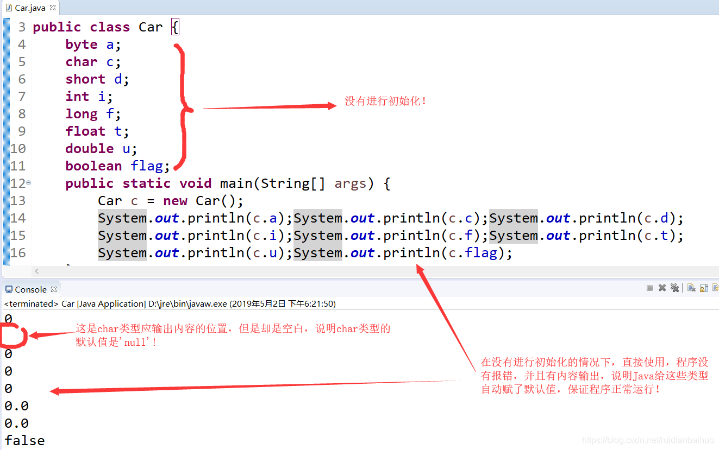Click the 'short d;' declaration
This screenshot has width=719, height=450.
click(97, 79)
